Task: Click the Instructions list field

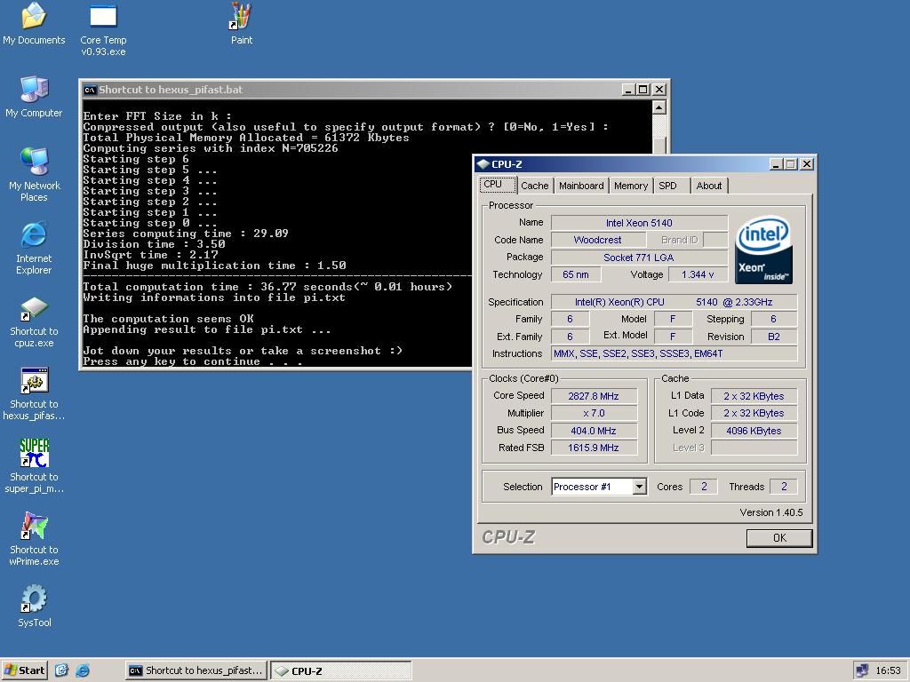Action: click(675, 353)
